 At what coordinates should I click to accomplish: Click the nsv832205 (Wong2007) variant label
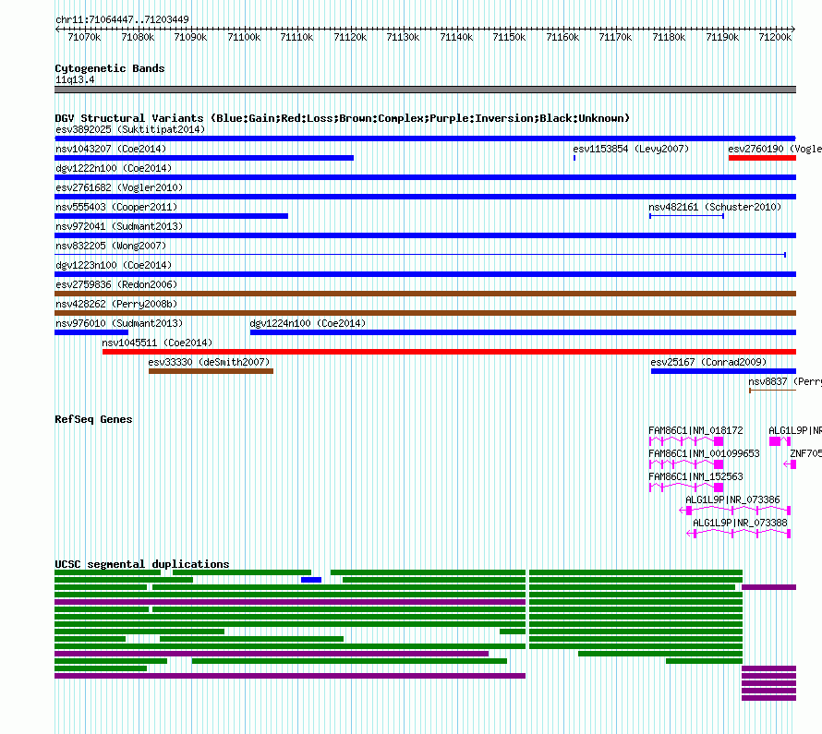[111, 246]
